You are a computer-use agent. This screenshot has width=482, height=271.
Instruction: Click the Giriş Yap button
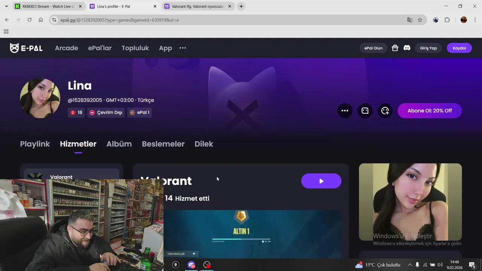point(428,48)
